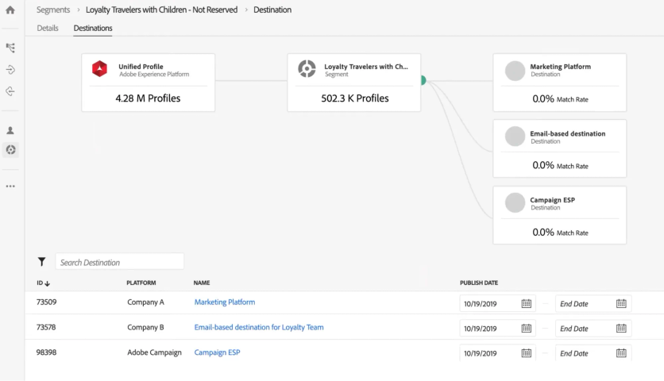Click the Campaign ESP name link
The image size is (664, 381).
point(217,352)
